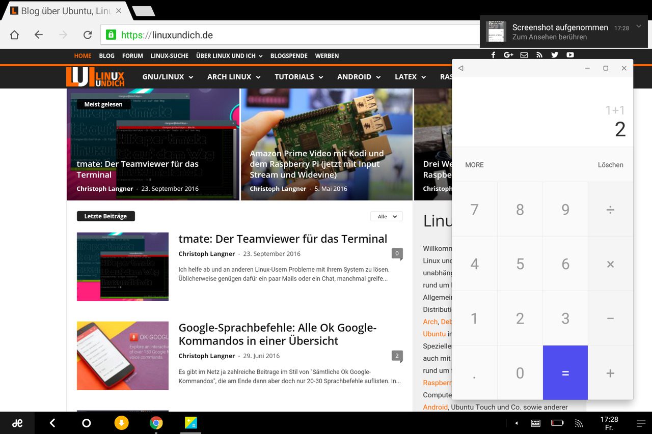Open comment count 2 on Google-Sprachbefehle post

397,356
